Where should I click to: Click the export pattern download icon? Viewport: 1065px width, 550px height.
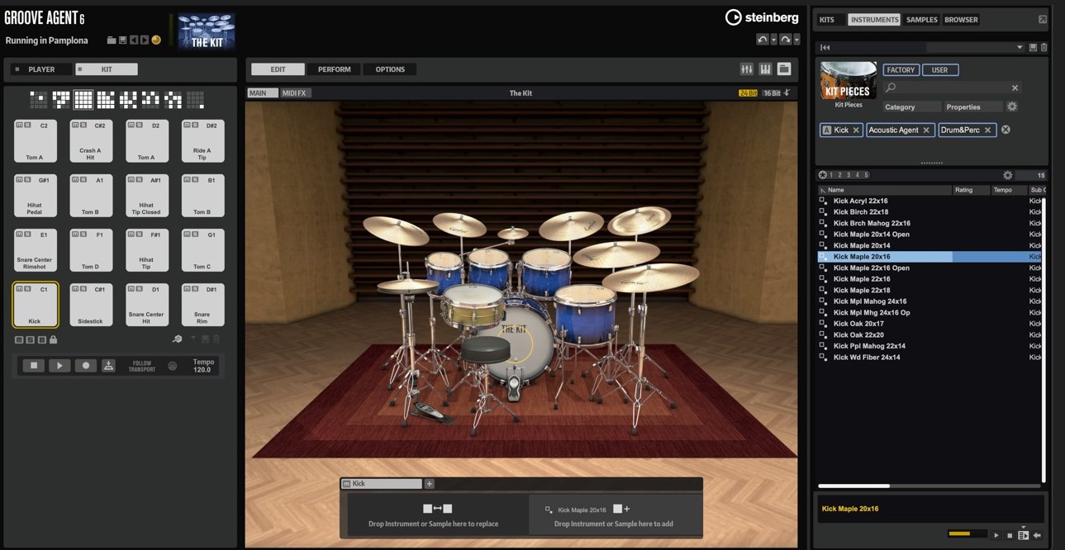pyautogui.click(x=108, y=365)
